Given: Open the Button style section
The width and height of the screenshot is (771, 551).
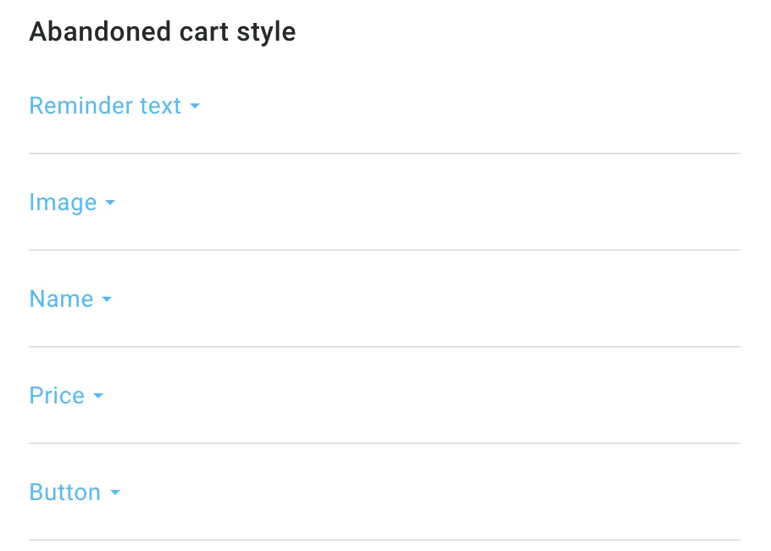Looking at the screenshot, I should (75, 492).
